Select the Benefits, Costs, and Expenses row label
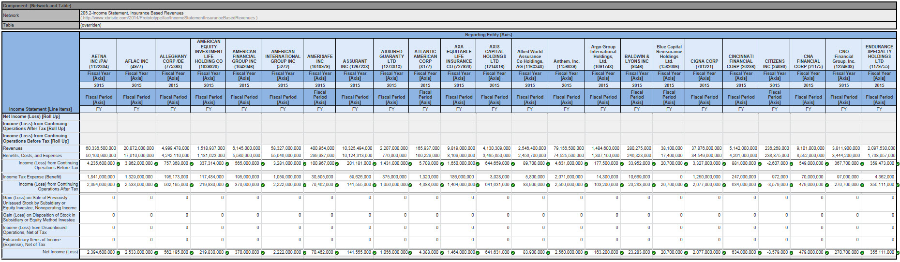 click(41, 156)
